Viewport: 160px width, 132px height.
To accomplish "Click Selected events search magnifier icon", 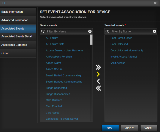I will [107, 31].
